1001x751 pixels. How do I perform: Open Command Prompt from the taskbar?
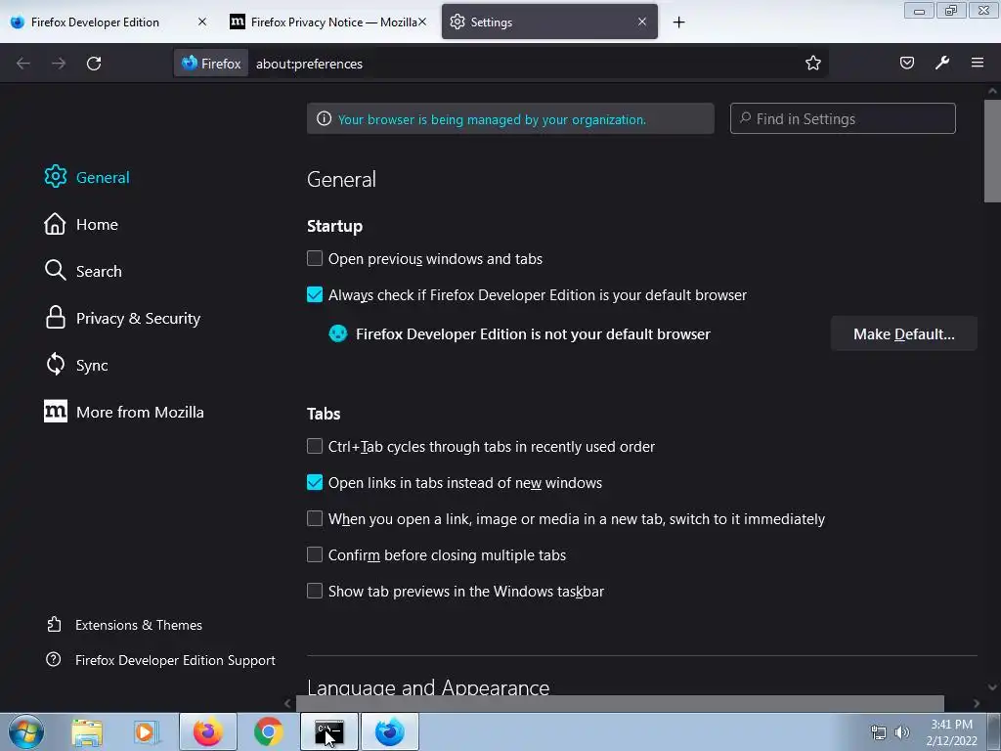(x=329, y=731)
